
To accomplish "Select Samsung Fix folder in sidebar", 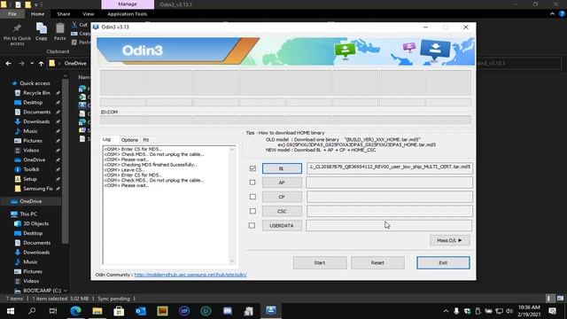I will pyautogui.click(x=37, y=189).
